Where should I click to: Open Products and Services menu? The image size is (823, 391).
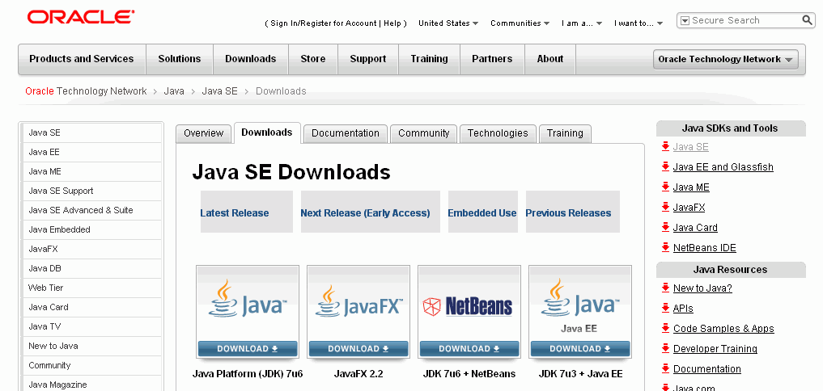(82, 59)
